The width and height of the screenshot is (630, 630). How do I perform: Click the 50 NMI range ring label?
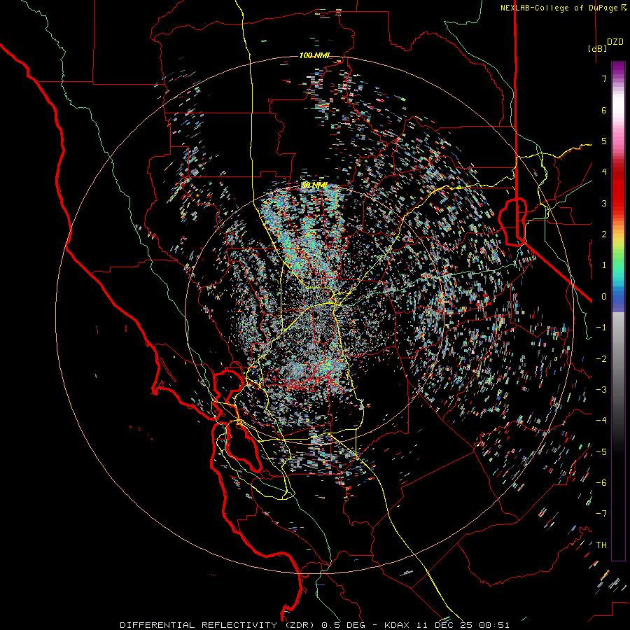coord(314,185)
